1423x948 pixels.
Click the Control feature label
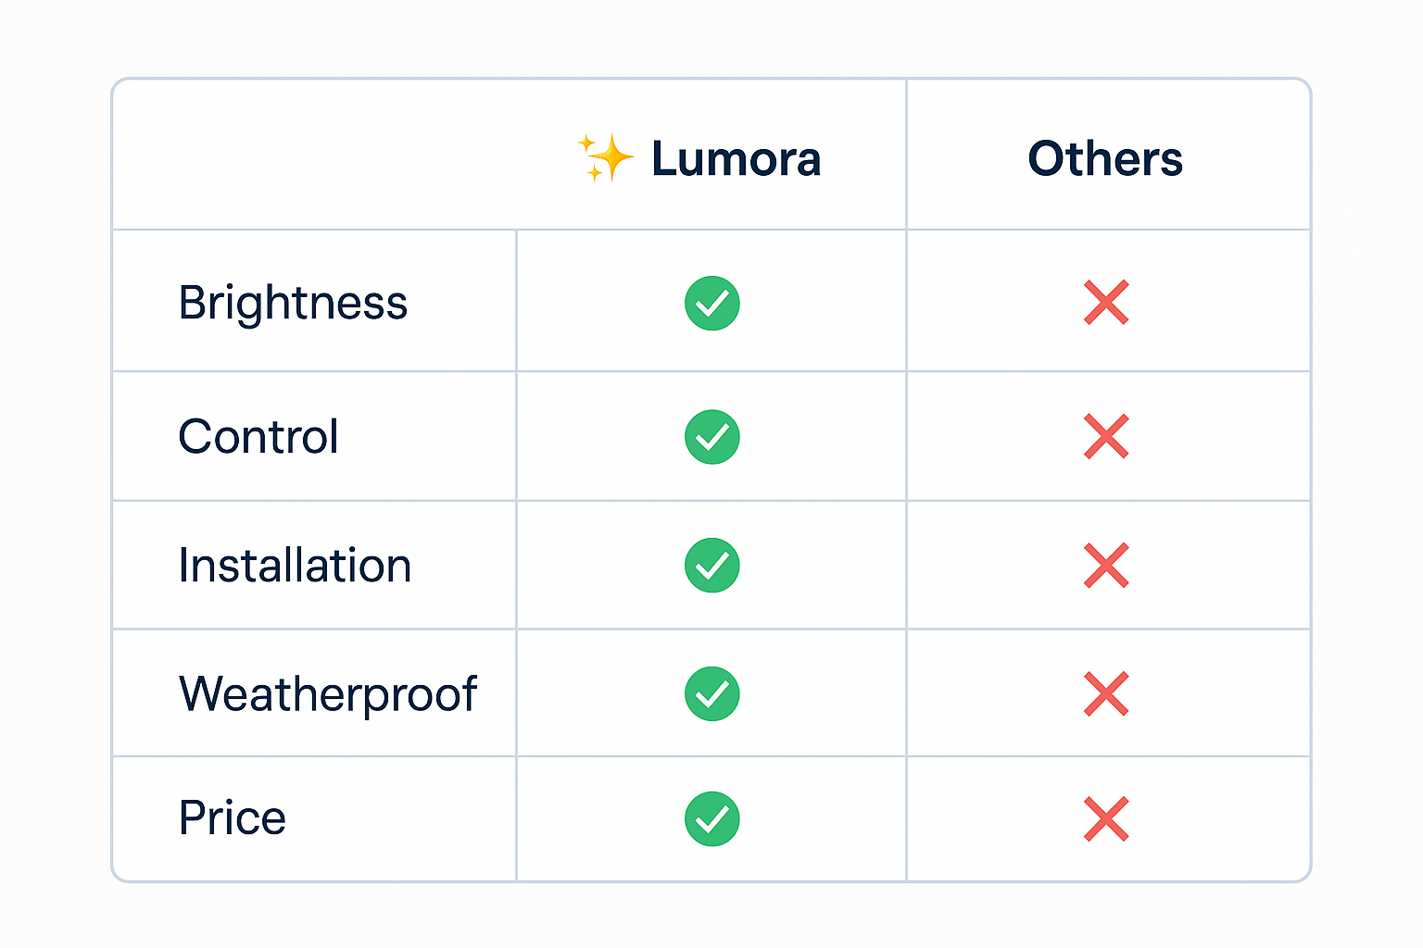pyautogui.click(x=258, y=437)
